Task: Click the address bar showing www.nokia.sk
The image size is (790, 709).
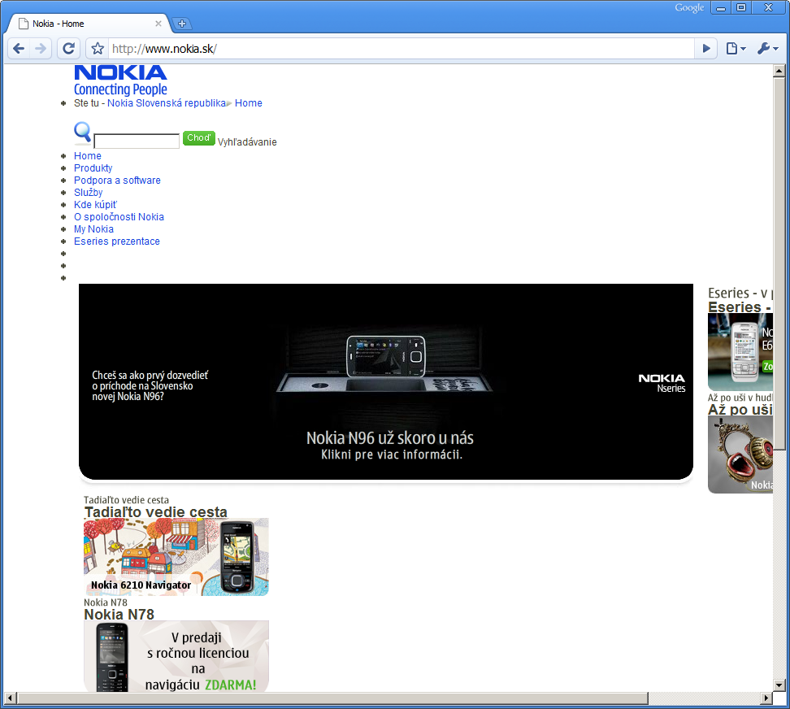Action: coord(402,48)
